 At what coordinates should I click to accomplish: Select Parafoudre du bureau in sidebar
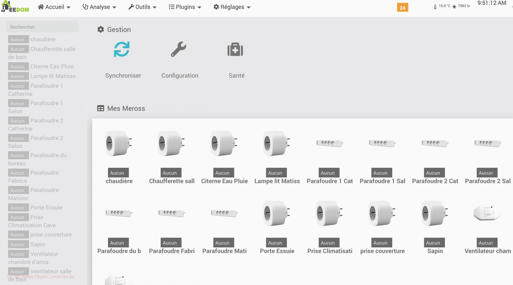coord(37,159)
